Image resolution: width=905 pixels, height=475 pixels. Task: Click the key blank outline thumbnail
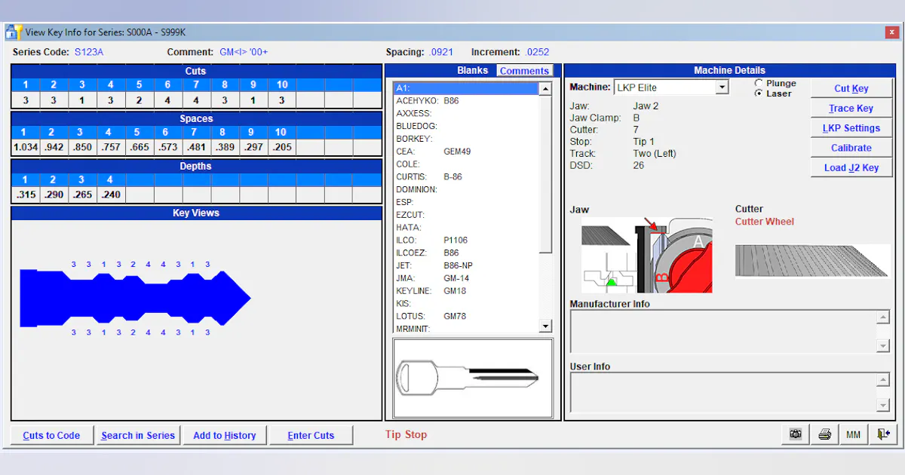[473, 377]
